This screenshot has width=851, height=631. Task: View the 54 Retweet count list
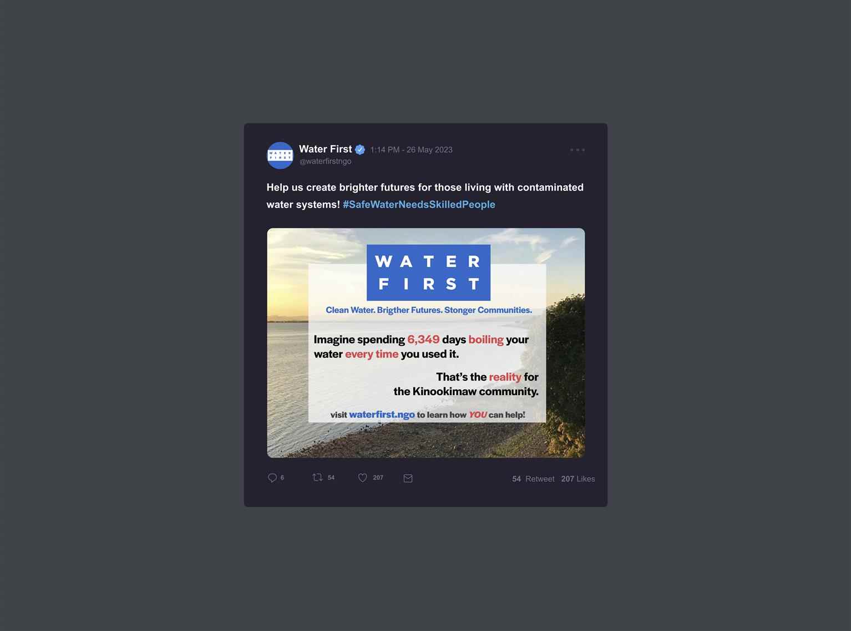pyautogui.click(x=533, y=479)
